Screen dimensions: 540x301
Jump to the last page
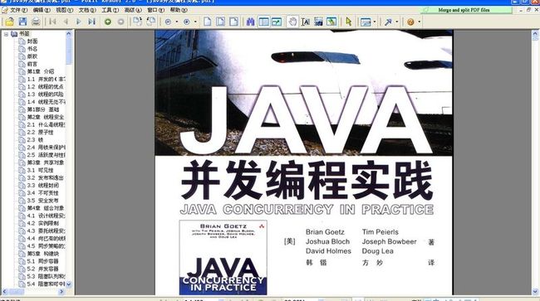pos(91,22)
